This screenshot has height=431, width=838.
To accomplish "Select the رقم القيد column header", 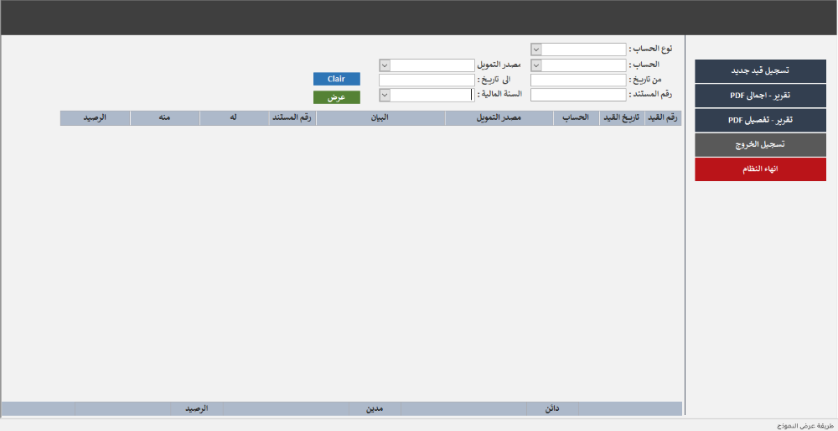I will point(663,118).
